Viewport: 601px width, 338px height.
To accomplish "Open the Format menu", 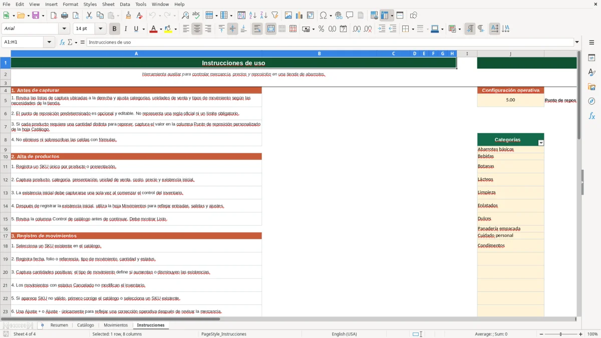I will (70, 4).
